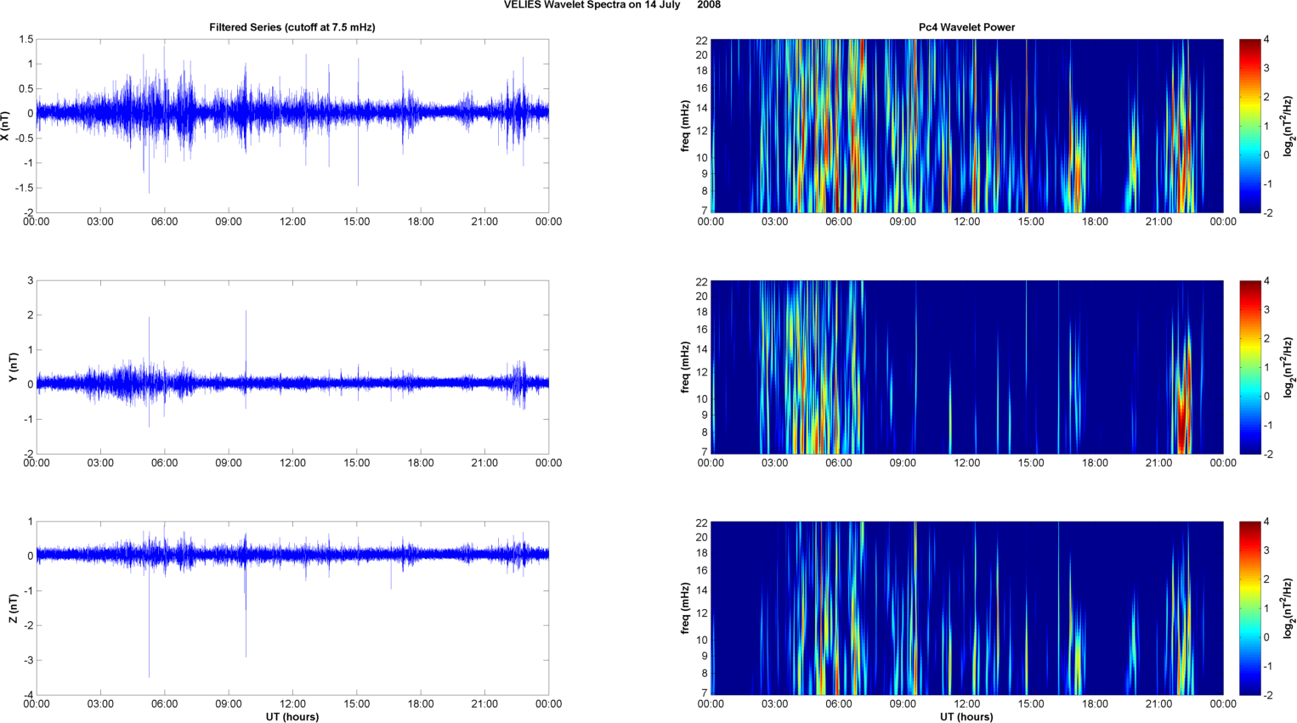
Task: Click "UT (hours)" below the Z series plot
Action: pos(292,717)
